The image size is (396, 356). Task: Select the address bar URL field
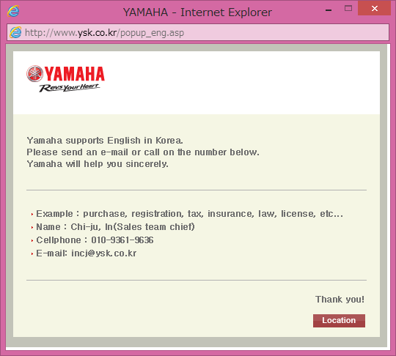click(198, 32)
